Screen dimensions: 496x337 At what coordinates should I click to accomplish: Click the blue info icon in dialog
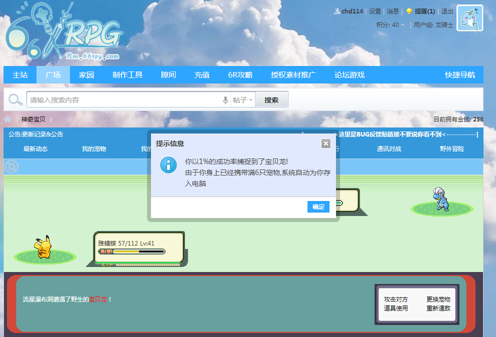pyautogui.click(x=168, y=165)
